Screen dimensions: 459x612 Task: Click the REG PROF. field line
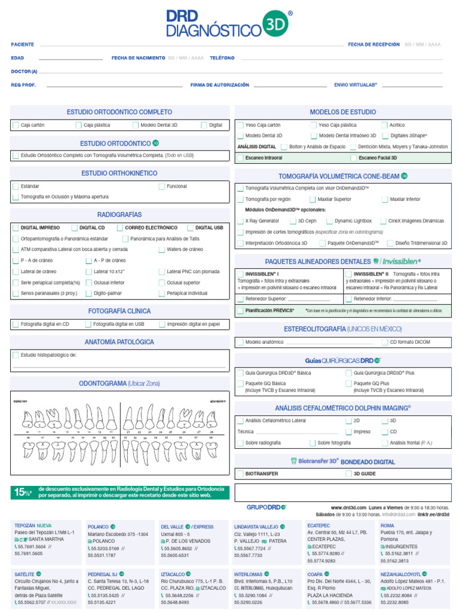pos(114,85)
